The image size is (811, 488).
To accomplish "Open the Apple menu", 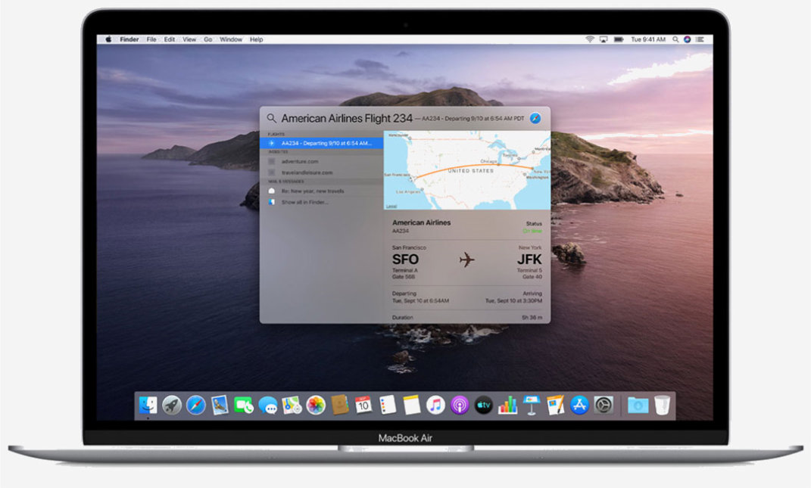I will 108,39.
